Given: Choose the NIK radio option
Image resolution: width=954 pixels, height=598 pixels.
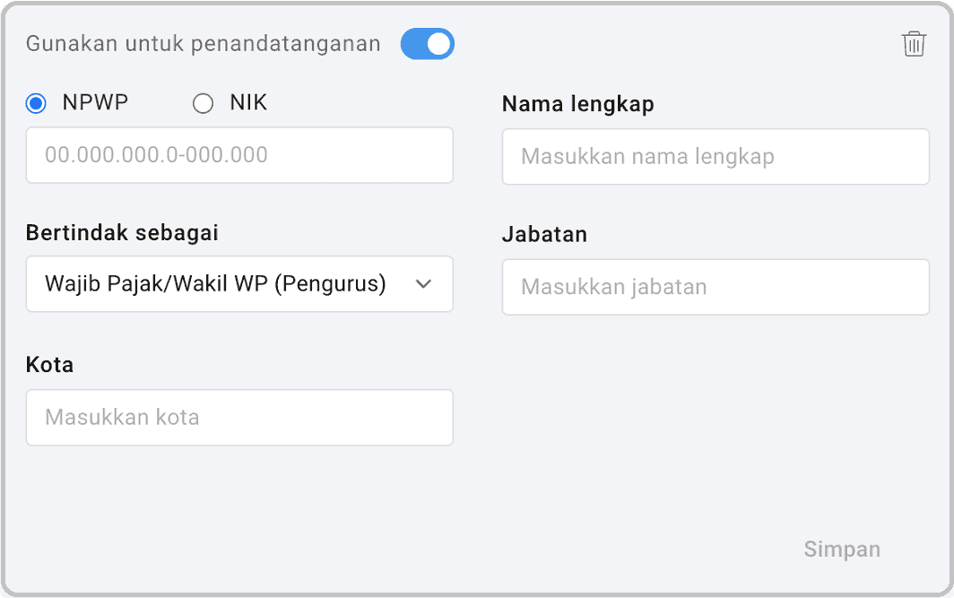Looking at the screenshot, I should [x=203, y=103].
